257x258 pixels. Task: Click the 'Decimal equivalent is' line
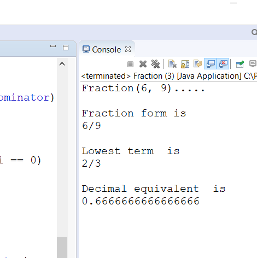click(154, 189)
